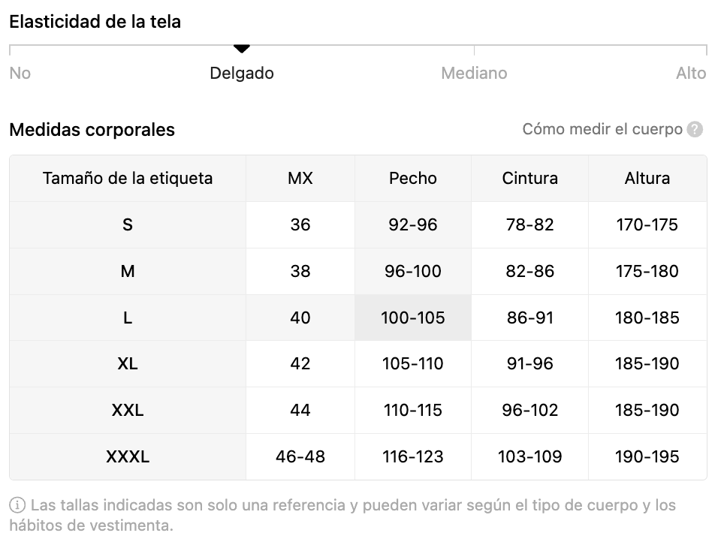Viewport: 721px width, 557px height.
Task: Click the size S row label
Action: pyautogui.click(x=128, y=224)
